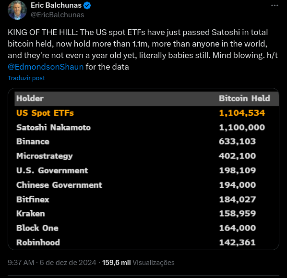Click the Satoshi Nakamoto row label

pyautogui.click(x=53, y=127)
